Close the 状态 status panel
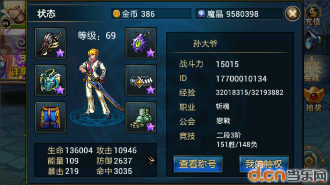 click(x=293, y=13)
